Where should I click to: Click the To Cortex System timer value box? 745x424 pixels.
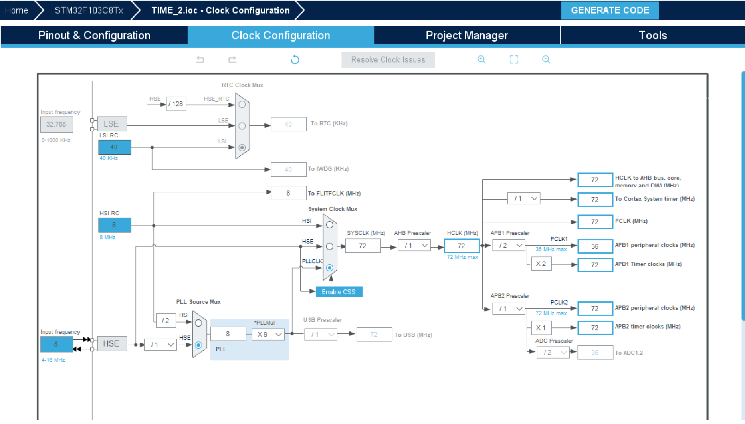[595, 199]
